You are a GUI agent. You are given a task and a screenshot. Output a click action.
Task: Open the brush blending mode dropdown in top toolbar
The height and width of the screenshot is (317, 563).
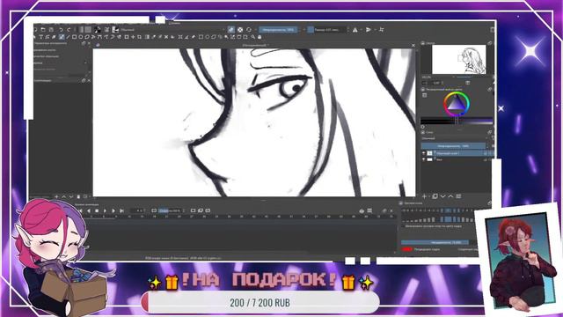172,29
